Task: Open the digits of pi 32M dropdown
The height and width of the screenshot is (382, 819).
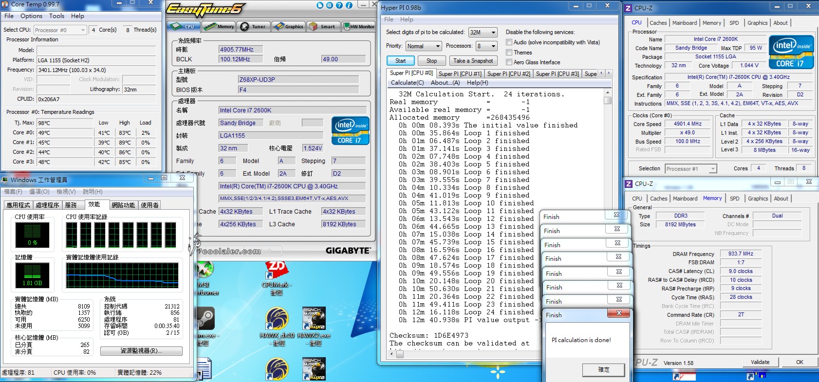Action: point(483,32)
